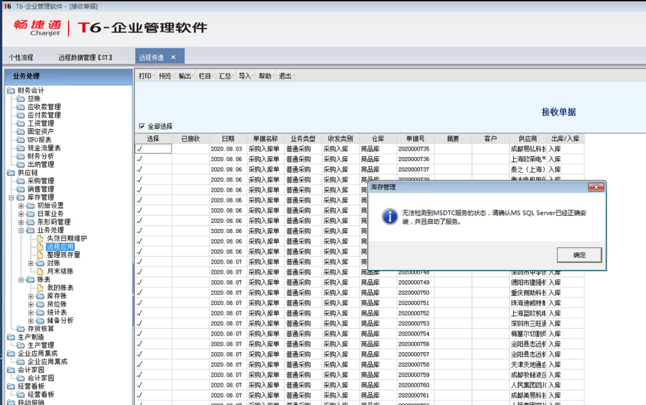The width and height of the screenshot is (646, 405).
Task: Toggle selection mark for document 2020000760
Action: pyautogui.click(x=140, y=385)
